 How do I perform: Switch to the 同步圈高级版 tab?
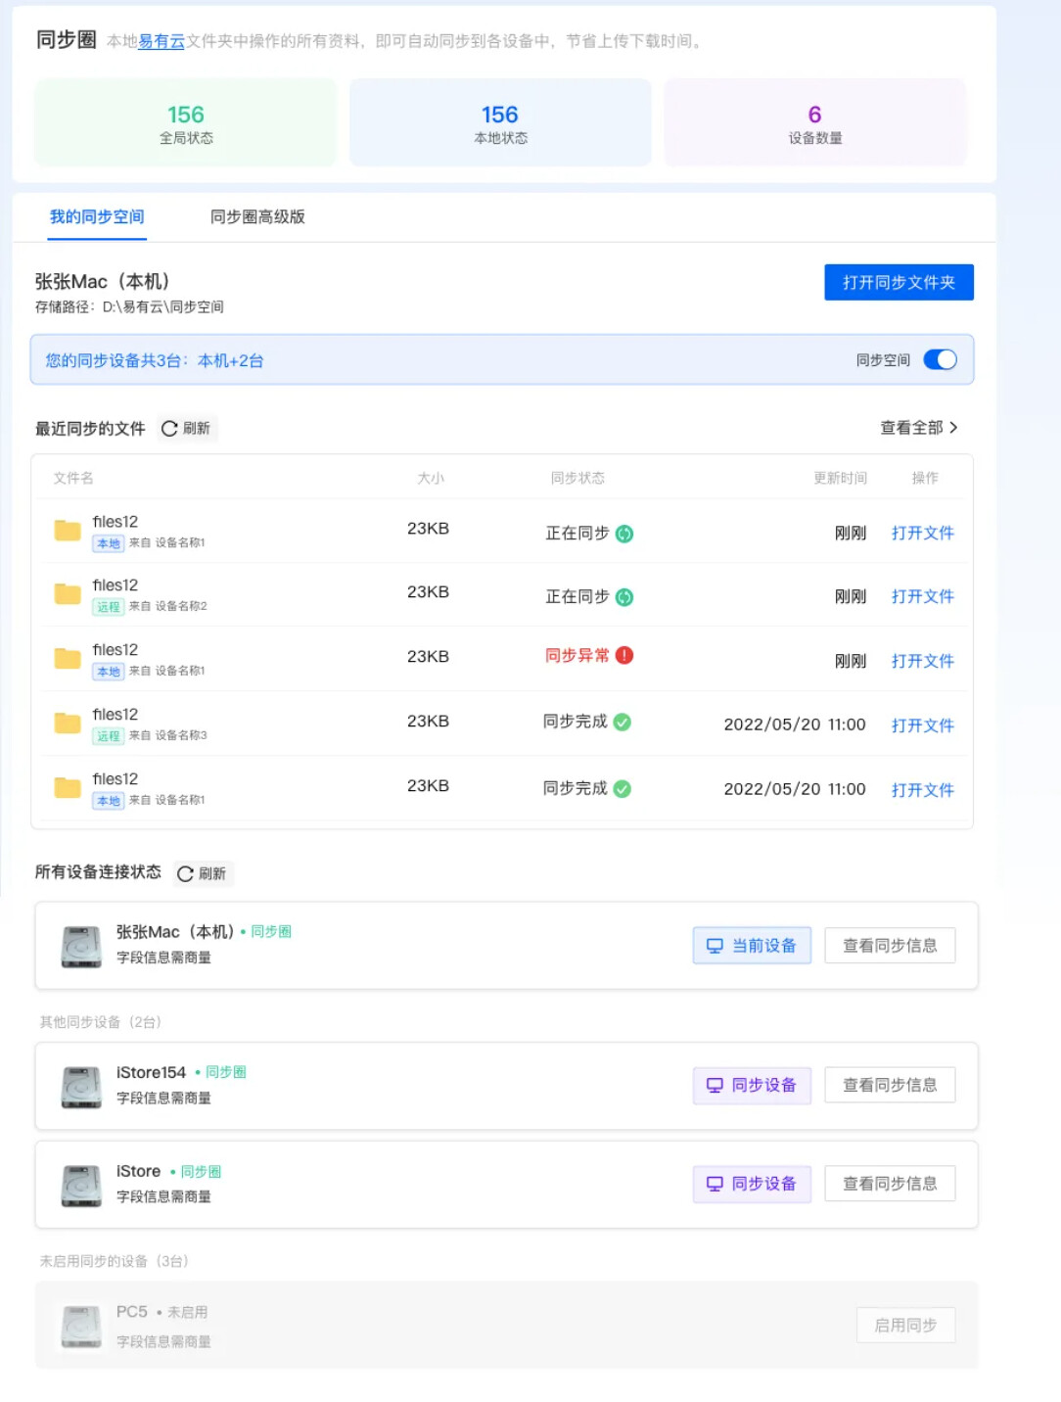(257, 216)
